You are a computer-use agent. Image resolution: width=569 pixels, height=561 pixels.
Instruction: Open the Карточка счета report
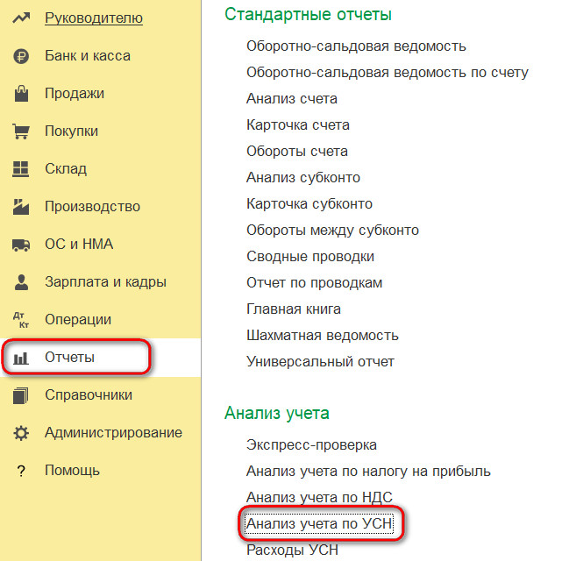[x=298, y=125]
